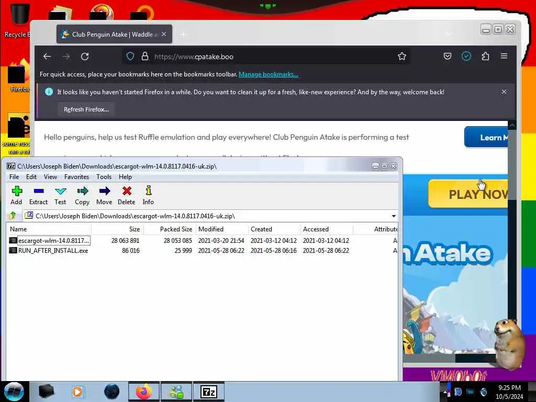
Task: Switch to 7-Zip on the taskbar
Action: pos(209,392)
